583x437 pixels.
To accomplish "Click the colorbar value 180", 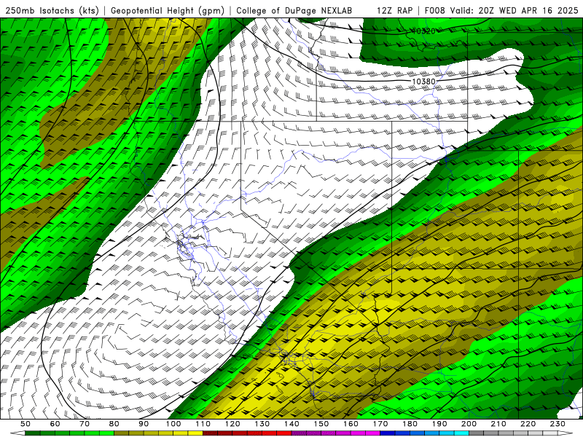I will click(410, 424).
